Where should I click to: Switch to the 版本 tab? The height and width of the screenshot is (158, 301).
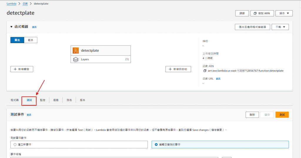point(83,100)
